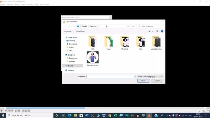Show VLC extended settings button
The width and height of the screenshot is (210, 118).
point(19,111)
